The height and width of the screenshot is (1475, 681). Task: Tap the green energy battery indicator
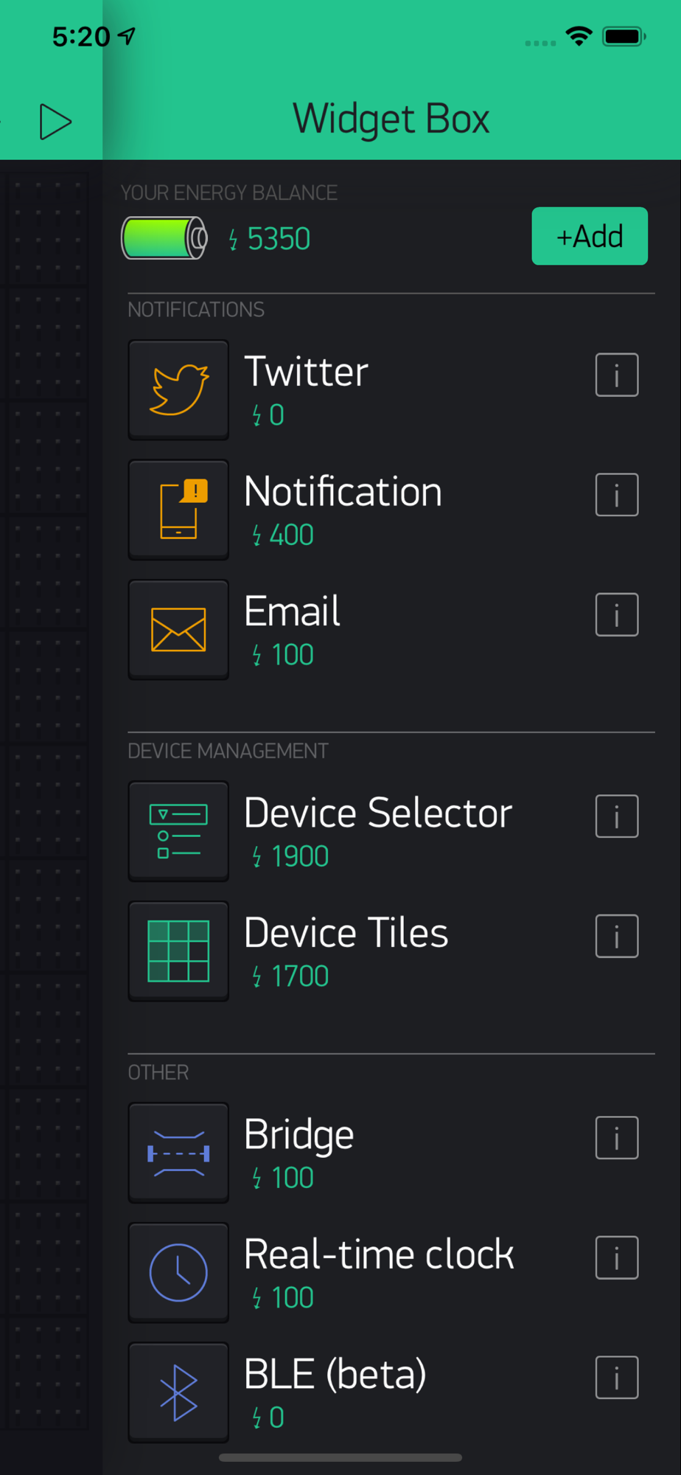[x=164, y=238]
